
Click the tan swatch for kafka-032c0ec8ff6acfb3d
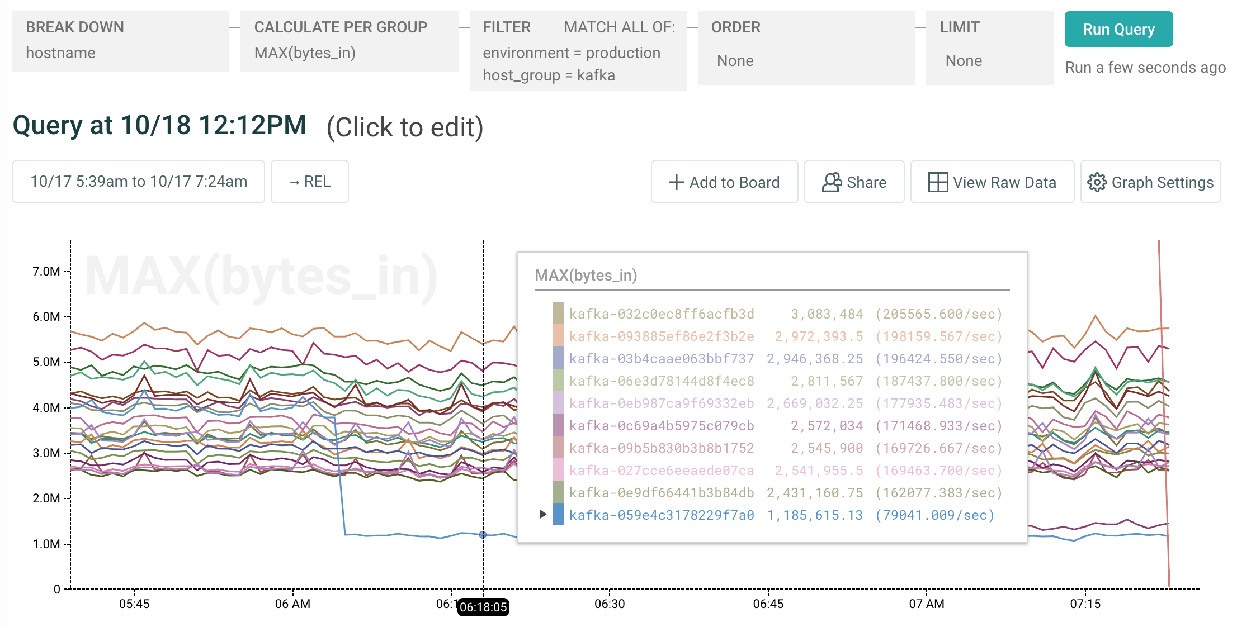(x=558, y=313)
